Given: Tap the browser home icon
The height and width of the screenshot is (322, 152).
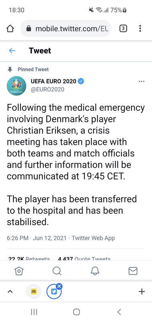Looking at the screenshot, I should [10, 29].
